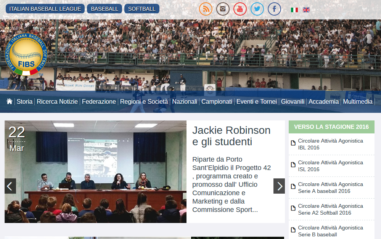Click the Verso la Stagione 2016 header

(331, 127)
